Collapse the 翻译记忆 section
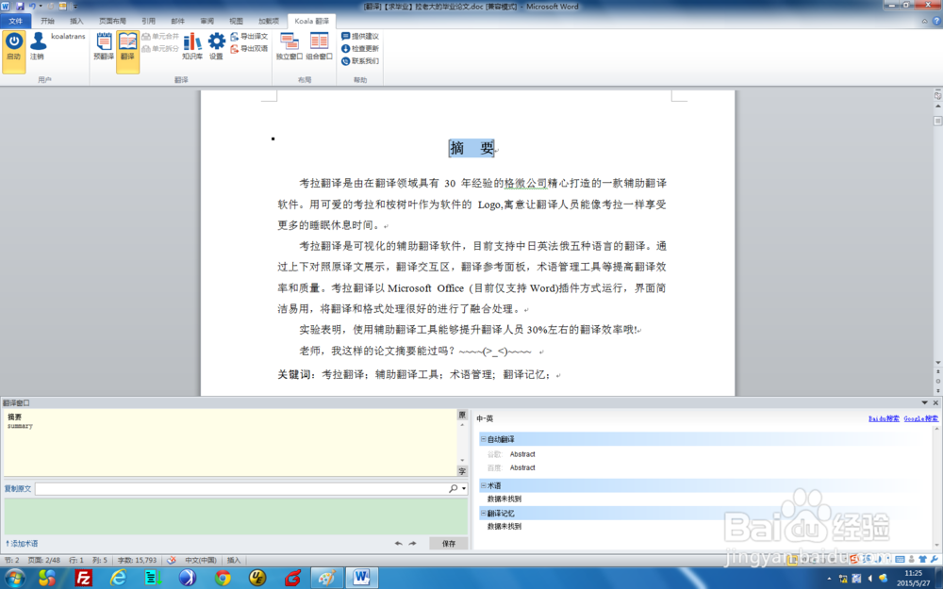Screen dimensions: 943x589 (483, 514)
